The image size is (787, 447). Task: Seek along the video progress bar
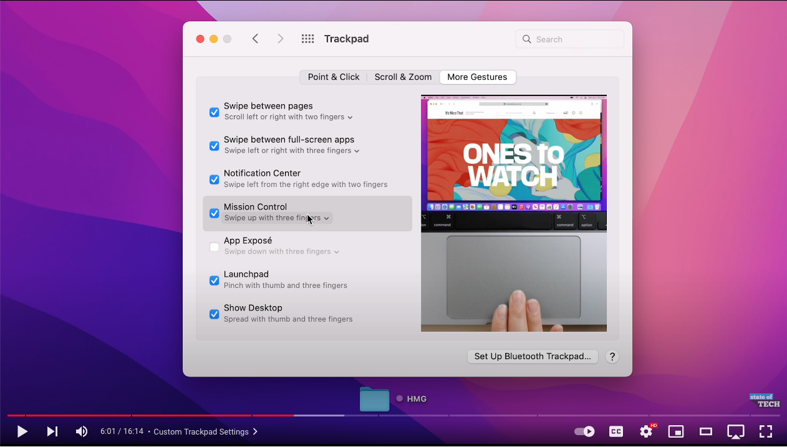pyautogui.click(x=393, y=415)
